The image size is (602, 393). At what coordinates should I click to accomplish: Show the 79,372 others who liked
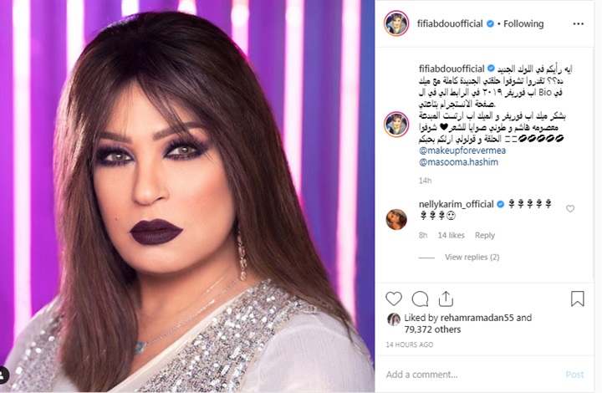click(x=432, y=329)
